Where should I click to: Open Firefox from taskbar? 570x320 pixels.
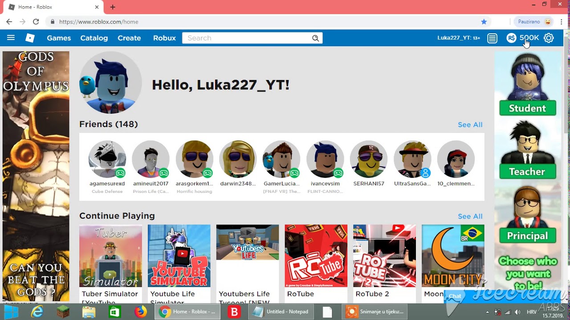click(x=140, y=312)
